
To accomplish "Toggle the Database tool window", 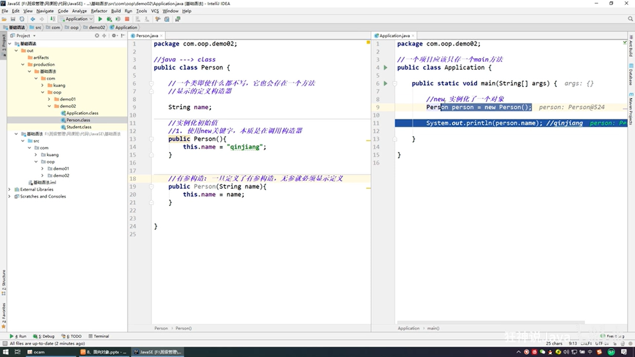I will (x=631, y=74).
